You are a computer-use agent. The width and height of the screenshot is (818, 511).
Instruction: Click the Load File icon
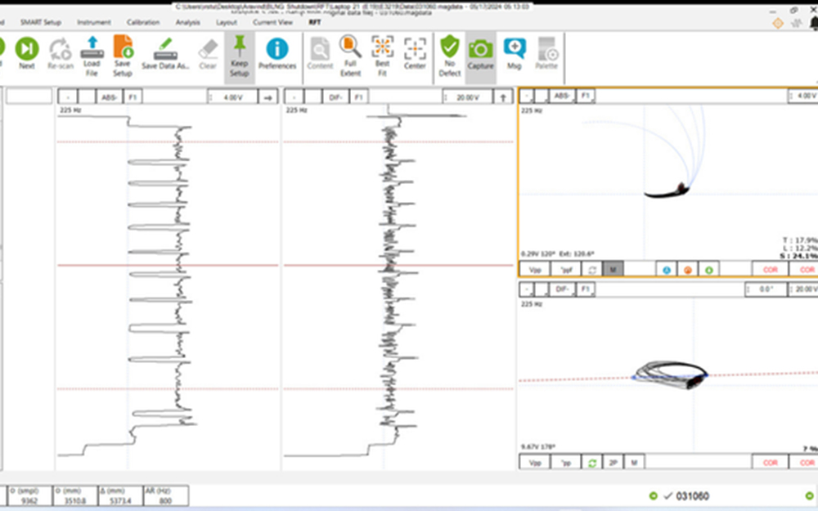coord(92,49)
